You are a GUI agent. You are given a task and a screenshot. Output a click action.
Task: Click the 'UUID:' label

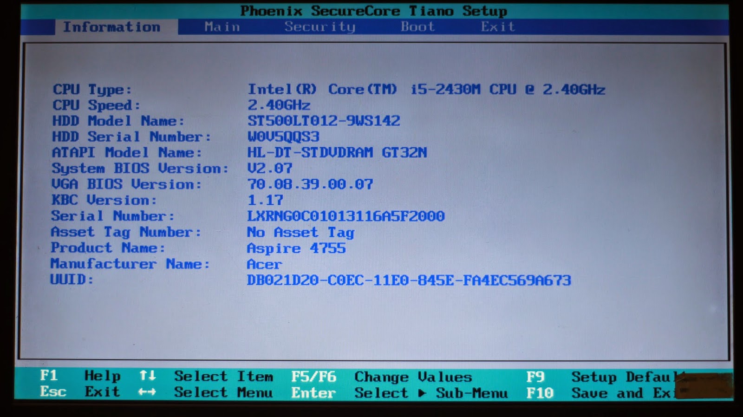72,280
